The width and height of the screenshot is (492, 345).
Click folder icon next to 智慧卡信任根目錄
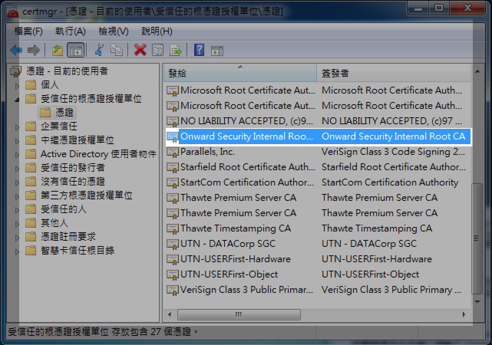31,251
